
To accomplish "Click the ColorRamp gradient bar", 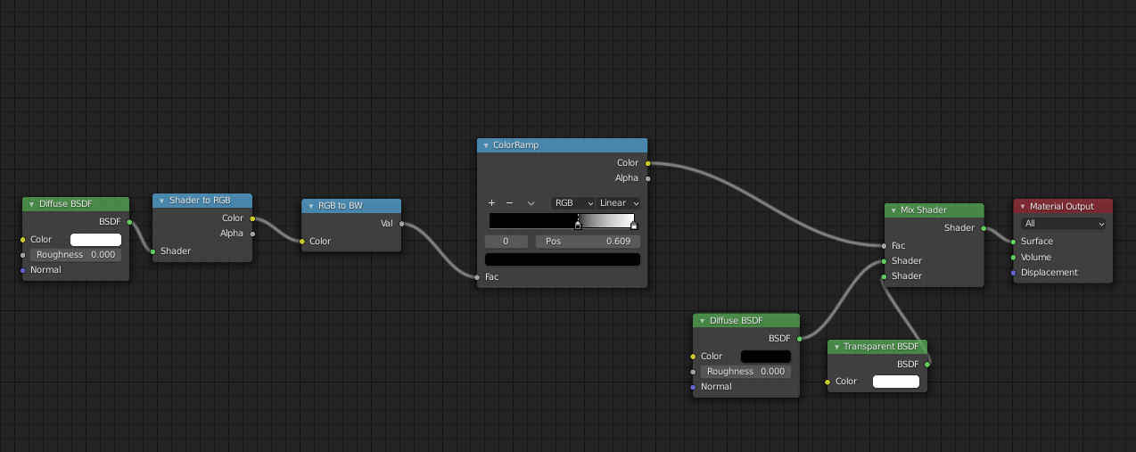I will [x=562, y=219].
